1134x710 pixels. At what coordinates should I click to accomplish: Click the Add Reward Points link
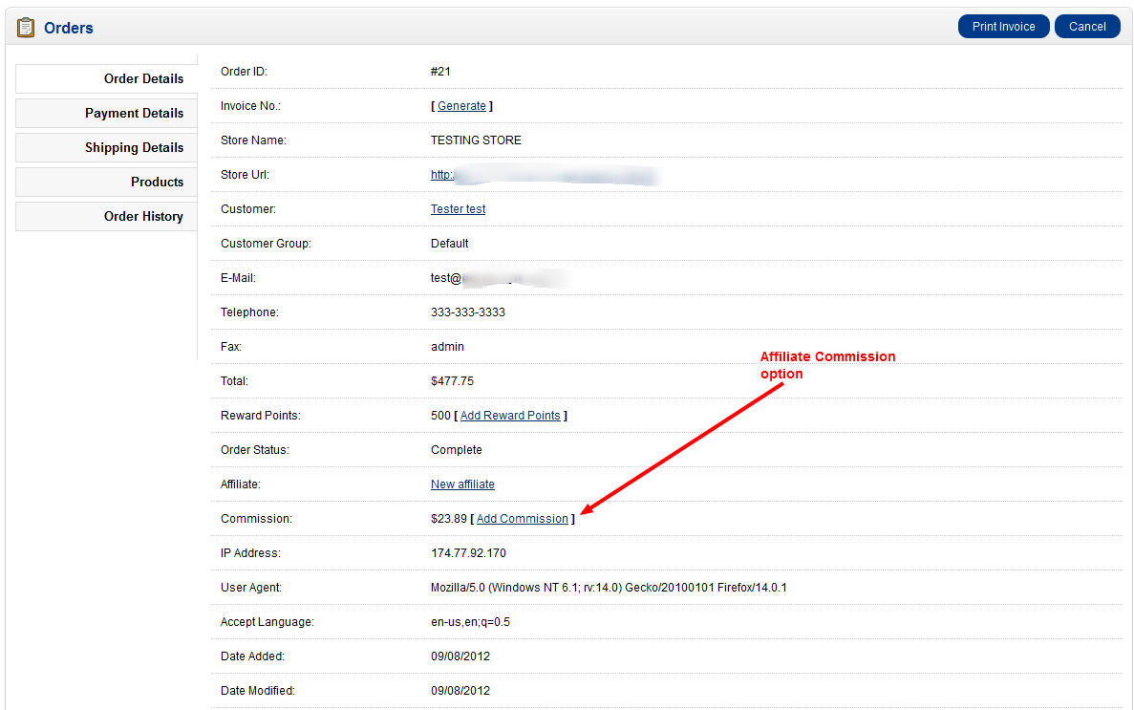coord(510,416)
